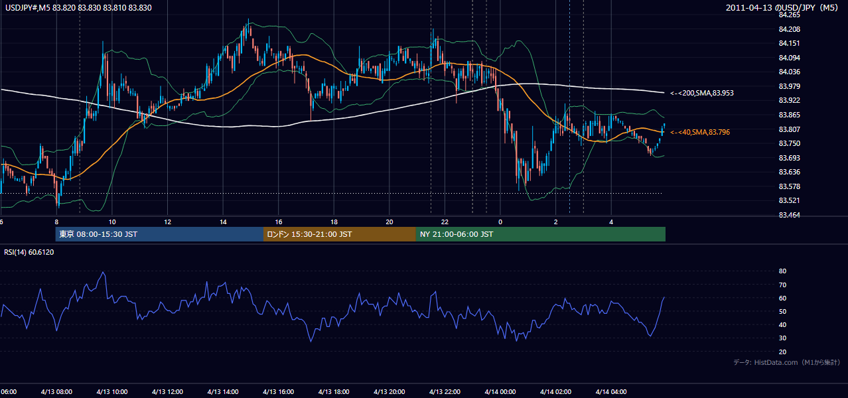
Task: Click the 83.979 price axis label
Action: pos(790,86)
